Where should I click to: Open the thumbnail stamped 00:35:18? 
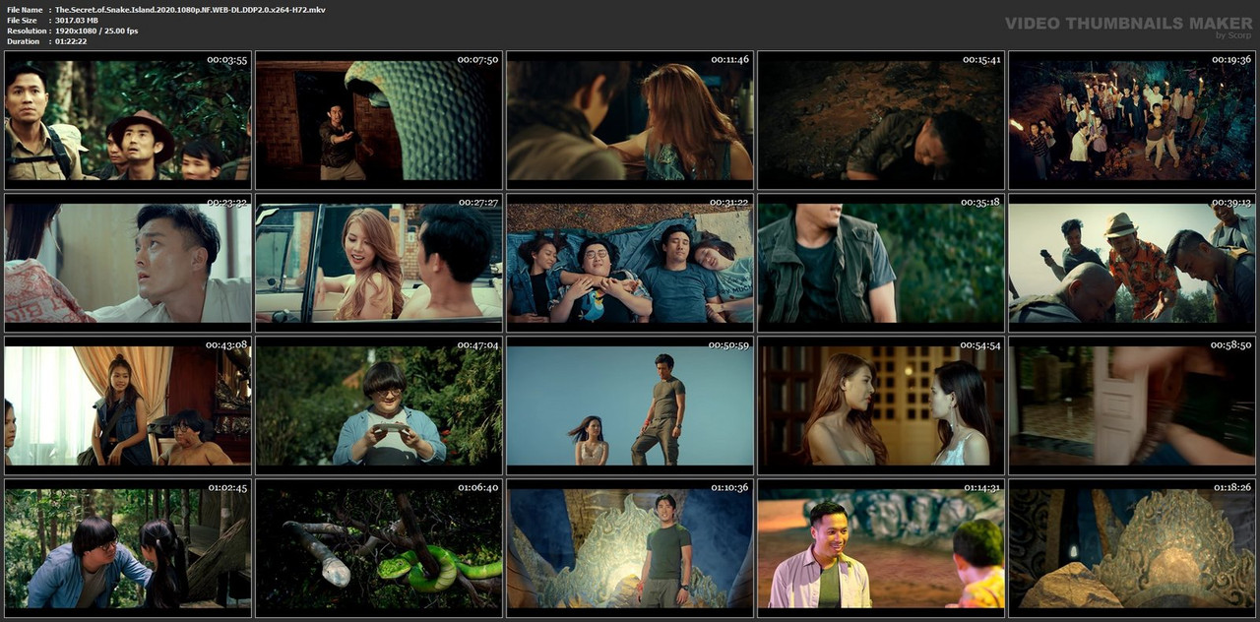pos(881,263)
